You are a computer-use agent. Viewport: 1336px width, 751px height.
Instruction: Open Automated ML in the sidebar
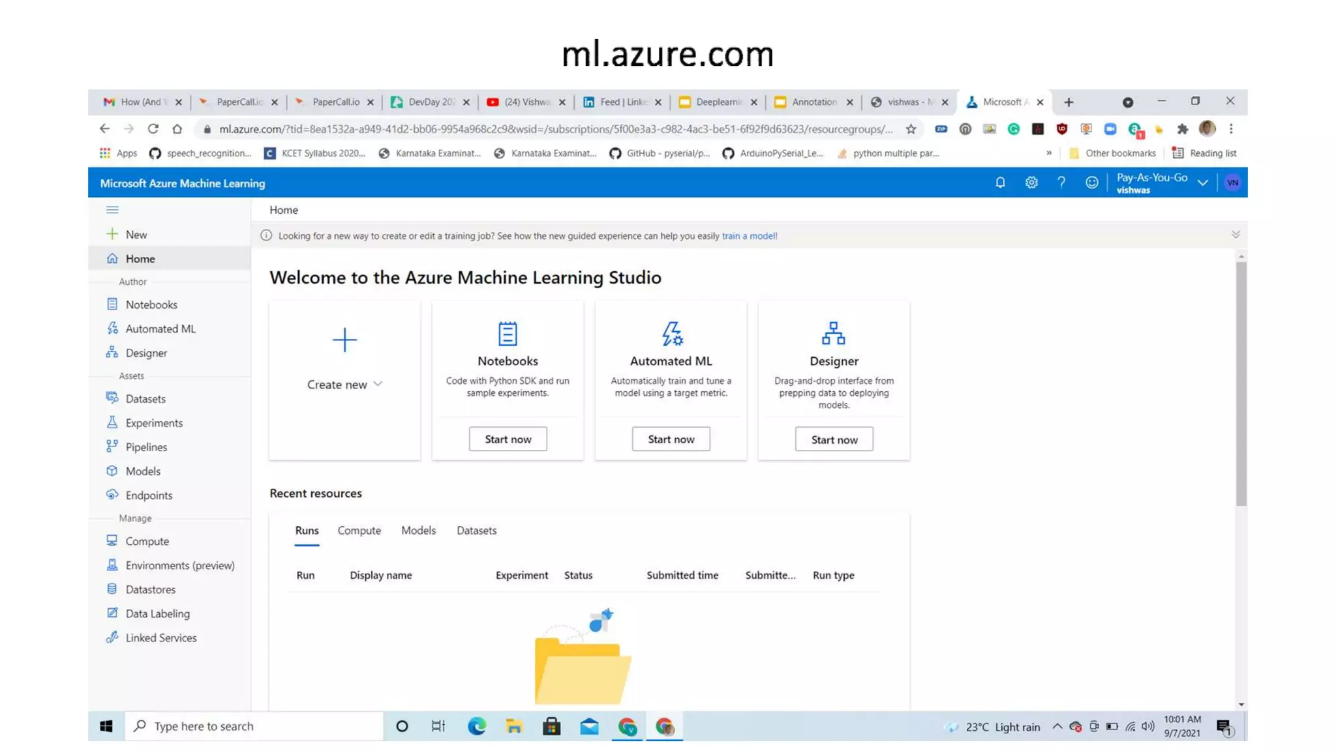(160, 329)
